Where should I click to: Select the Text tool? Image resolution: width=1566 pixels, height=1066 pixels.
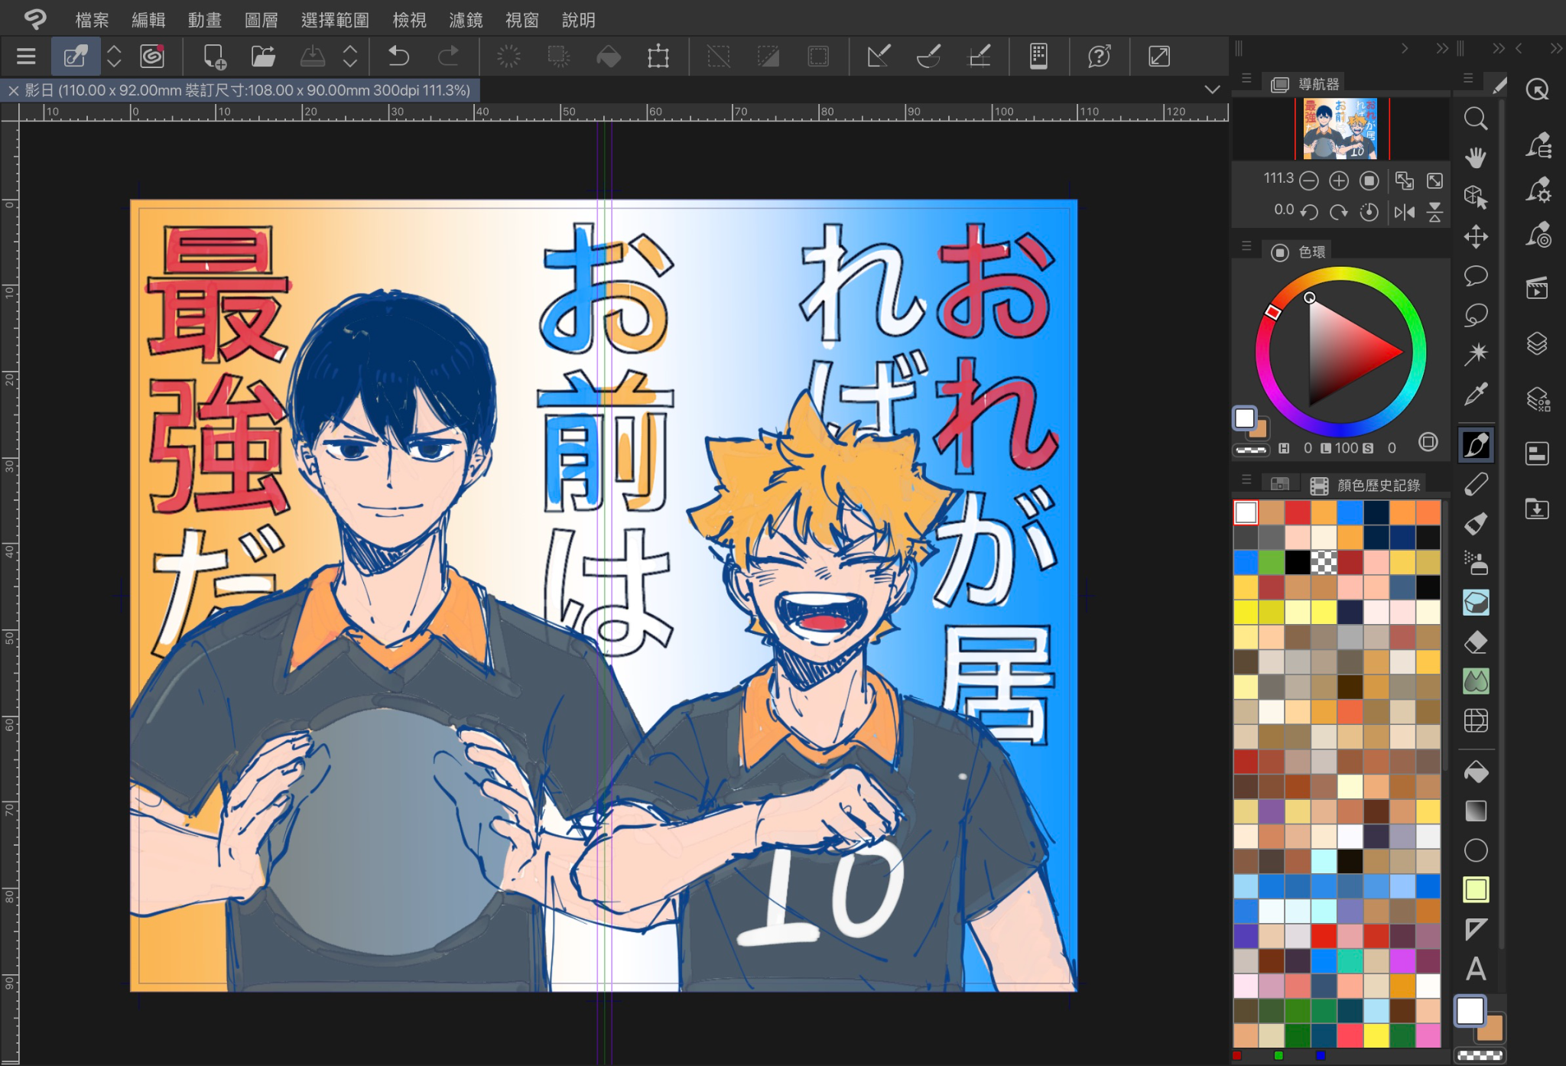[x=1476, y=969]
